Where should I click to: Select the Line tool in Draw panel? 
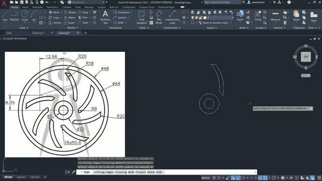[5, 16]
